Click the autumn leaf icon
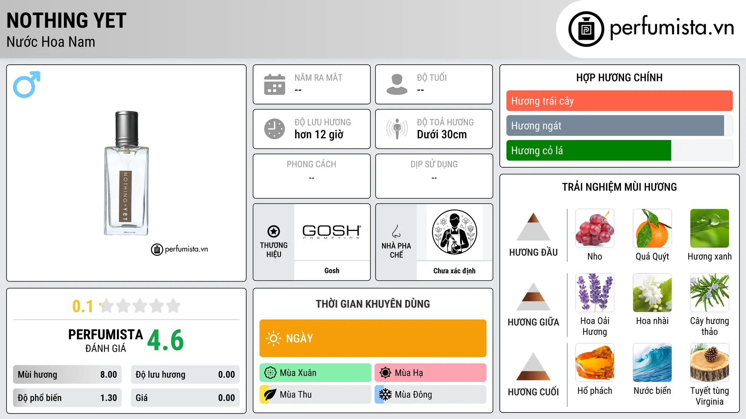Image resolution: width=746 pixels, height=419 pixels. pyautogui.click(x=270, y=395)
